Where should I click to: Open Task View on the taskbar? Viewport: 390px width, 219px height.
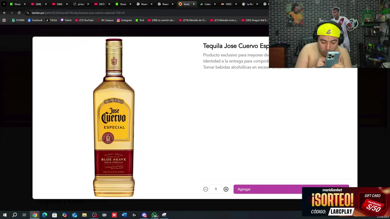24,215
